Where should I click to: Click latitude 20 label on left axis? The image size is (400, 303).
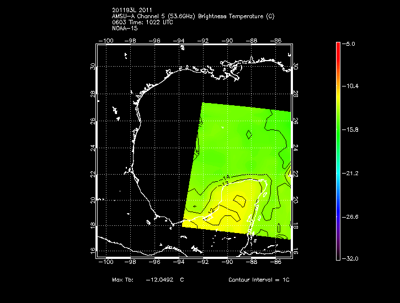pos(93,200)
